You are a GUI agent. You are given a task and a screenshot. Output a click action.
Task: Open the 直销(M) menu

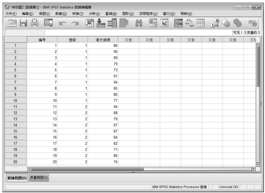(111, 14)
